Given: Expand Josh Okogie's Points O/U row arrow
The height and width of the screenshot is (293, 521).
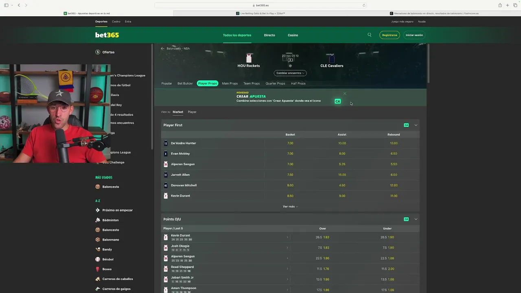Looking at the screenshot, I should point(287,248).
